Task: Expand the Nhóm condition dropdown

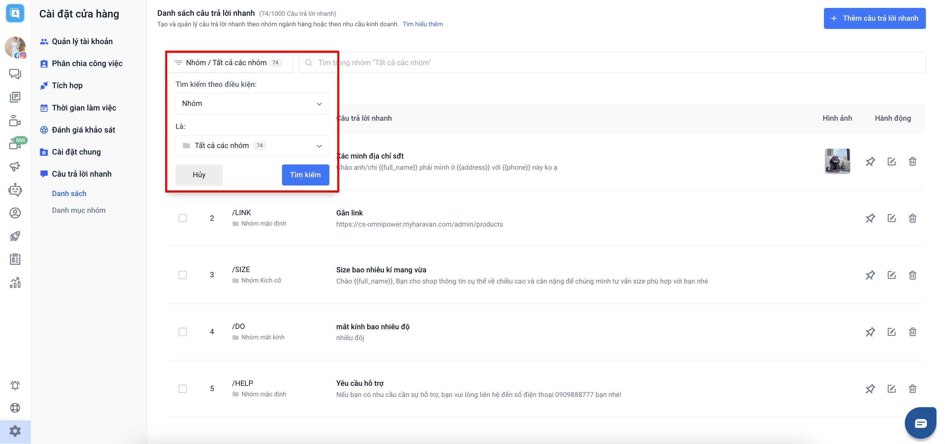Action: (x=252, y=104)
